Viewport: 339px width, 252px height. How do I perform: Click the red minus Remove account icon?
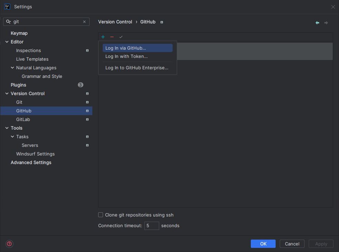[112, 37]
